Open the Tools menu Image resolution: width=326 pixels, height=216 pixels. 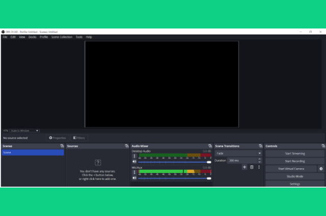[x=79, y=37]
